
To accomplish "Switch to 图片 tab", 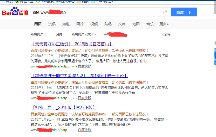I will pos(80,24).
